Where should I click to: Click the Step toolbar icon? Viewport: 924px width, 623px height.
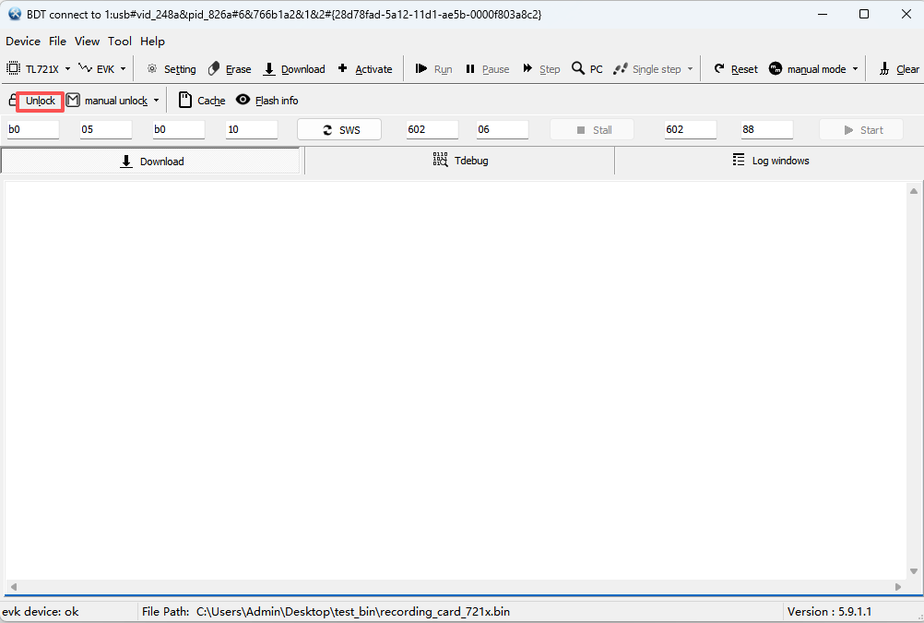pos(527,68)
